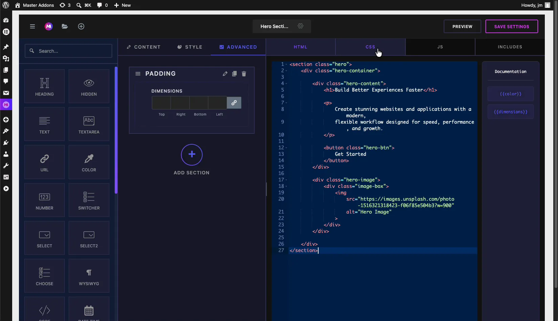Open Howdy, jm account menu
558x321 pixels.
[536, 5]
